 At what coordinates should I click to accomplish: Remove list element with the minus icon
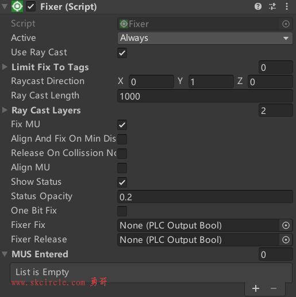274,288
